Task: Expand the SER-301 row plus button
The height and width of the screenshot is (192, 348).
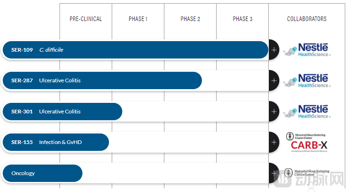Action: tap(274, 112)
